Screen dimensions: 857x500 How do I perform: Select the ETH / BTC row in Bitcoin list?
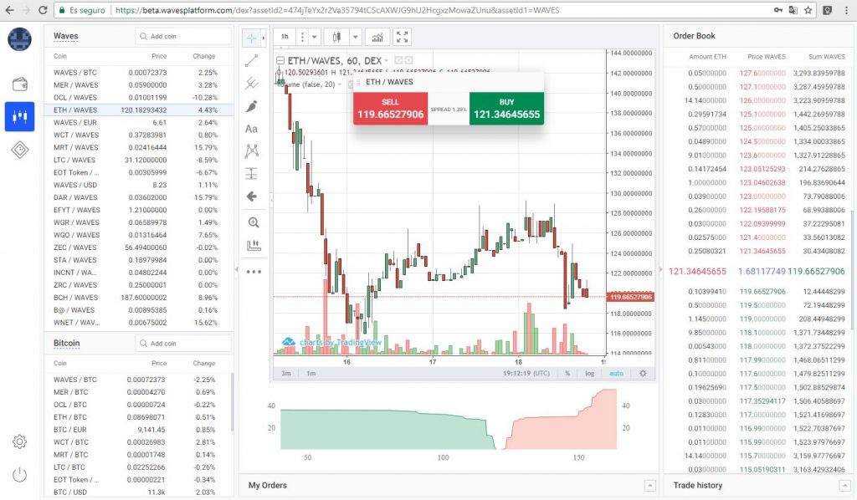pos(139,417)
